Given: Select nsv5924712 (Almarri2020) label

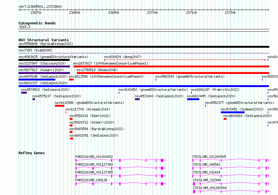Looking at the screenshot, I should (x=92, y=122).
